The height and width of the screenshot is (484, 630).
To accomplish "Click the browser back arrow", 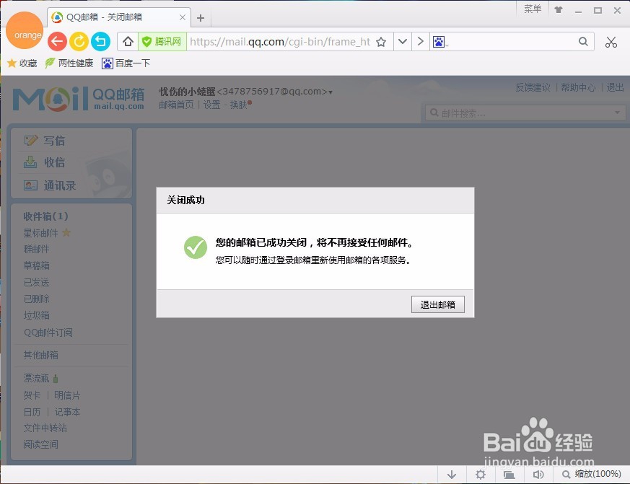I will point(57,42).
